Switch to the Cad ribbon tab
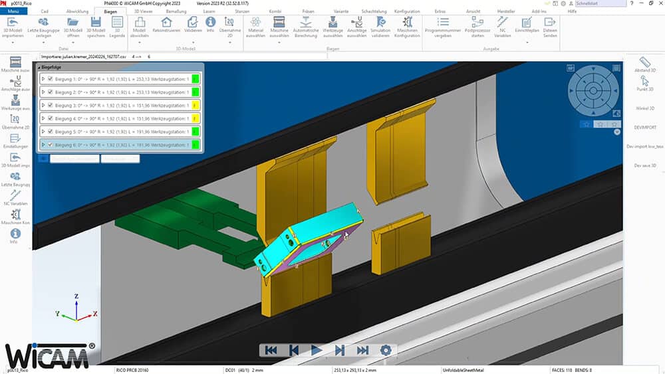The width and height of the screenshot is (665, 374). [45, 11]
